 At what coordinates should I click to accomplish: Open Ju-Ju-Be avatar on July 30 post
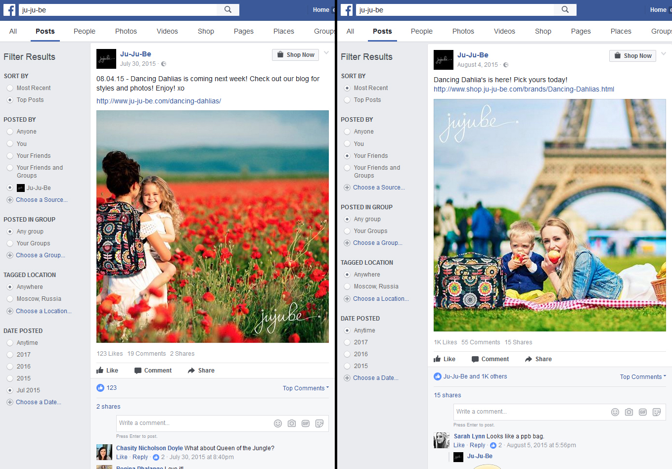[106, 59]
